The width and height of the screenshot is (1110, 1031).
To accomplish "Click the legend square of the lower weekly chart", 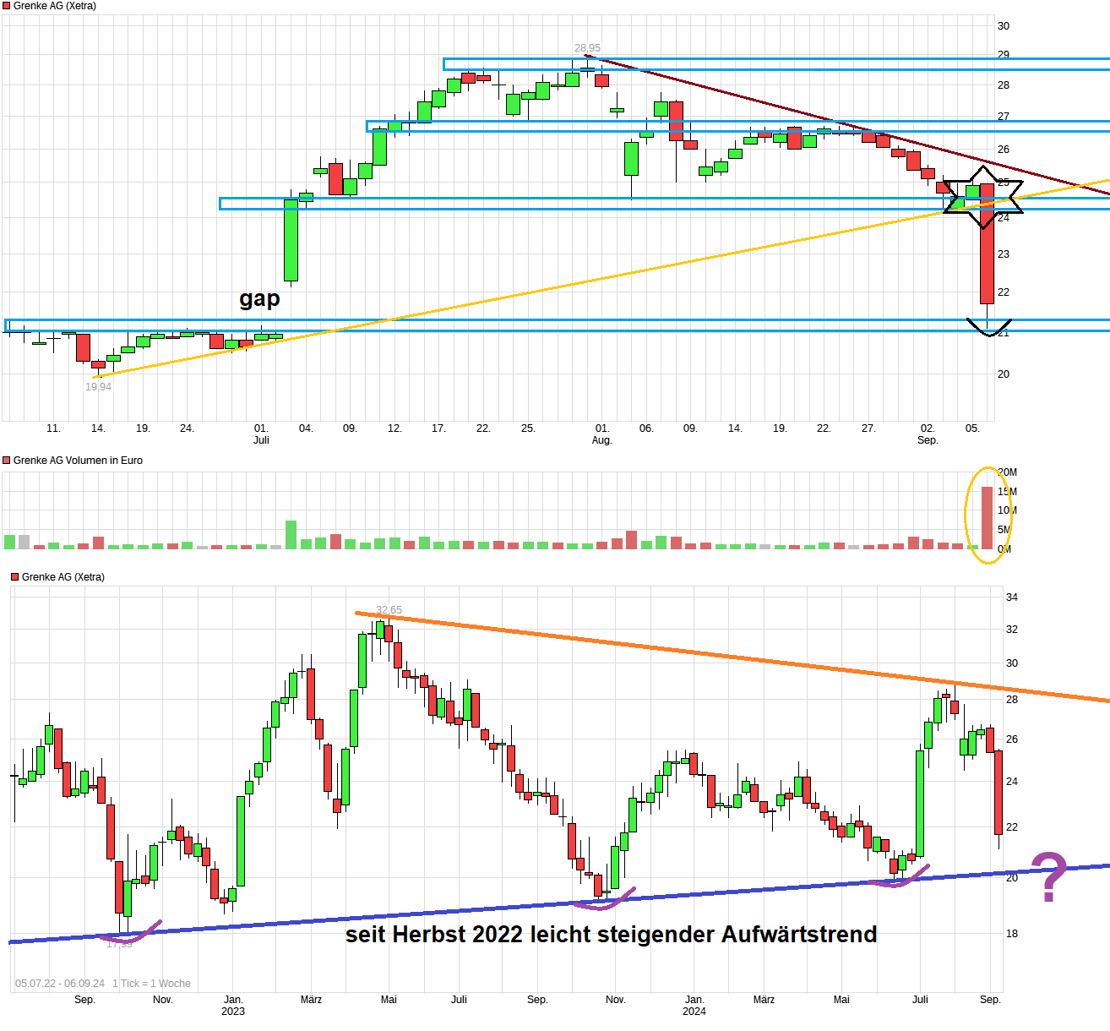I will tap(14, 576).
